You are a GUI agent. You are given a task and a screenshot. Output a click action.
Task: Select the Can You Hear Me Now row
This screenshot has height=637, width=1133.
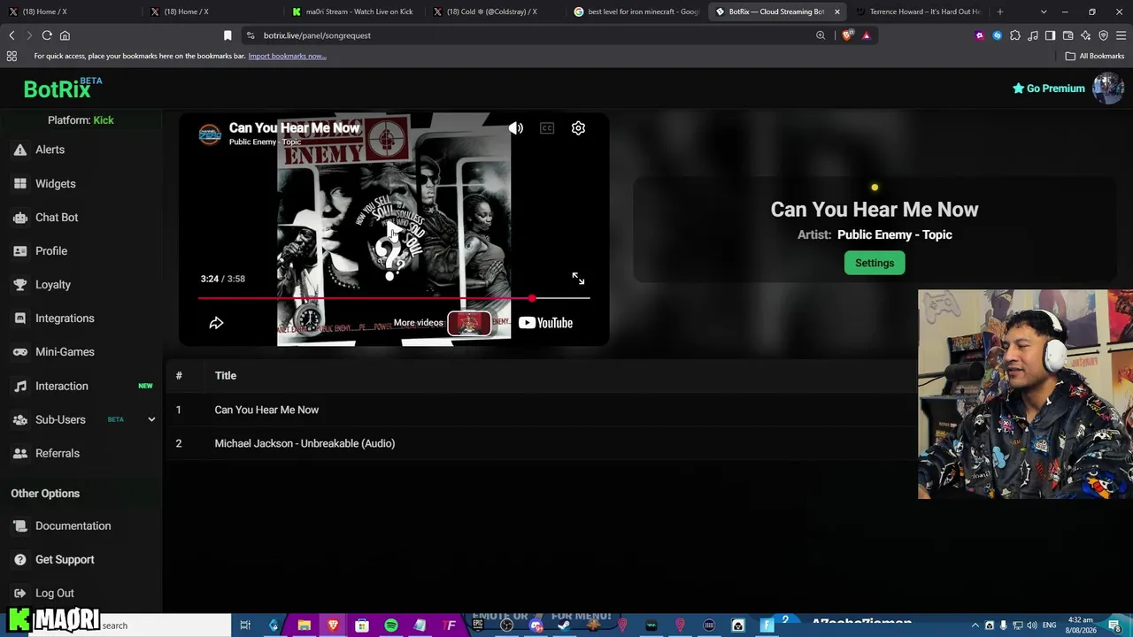540,410
